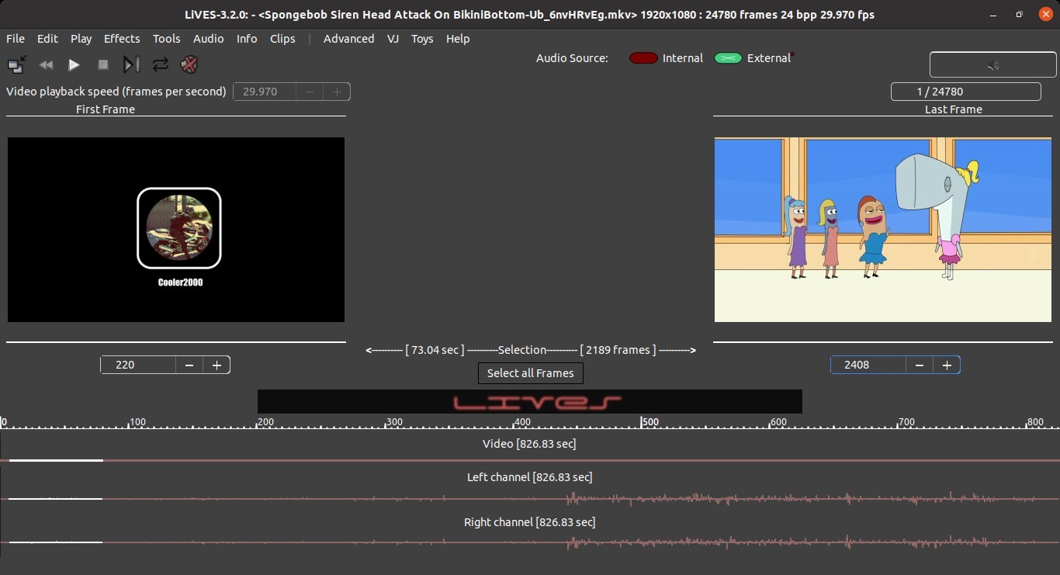Click the rewind to start button
Viewport: 1060px width, 575px height.
coord(46,64)
